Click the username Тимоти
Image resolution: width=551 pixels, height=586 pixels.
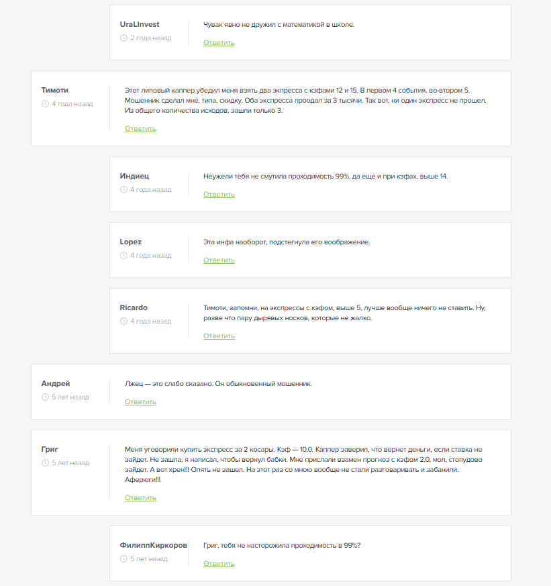click(55, 90)
